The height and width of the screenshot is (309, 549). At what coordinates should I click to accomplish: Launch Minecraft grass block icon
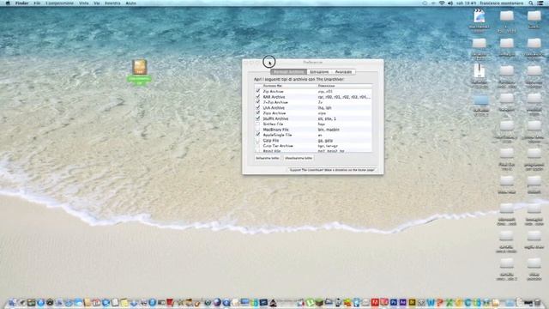click(x=319, y=302)
